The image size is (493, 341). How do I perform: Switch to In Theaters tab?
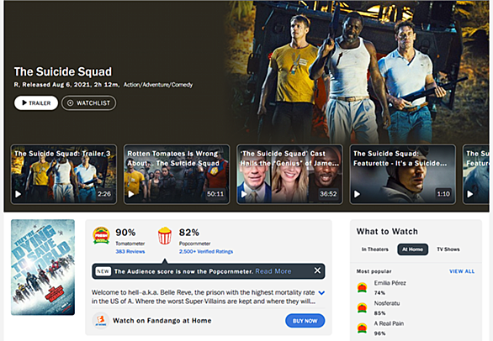[374, 249]
